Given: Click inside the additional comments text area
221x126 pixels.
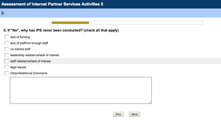Looking at the screenshot, I should 81,90.
